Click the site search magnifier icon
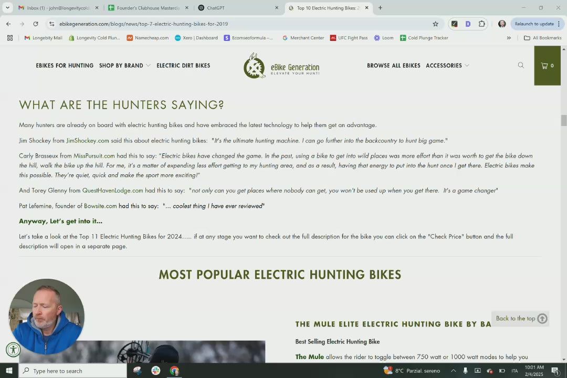 point(521,66)
